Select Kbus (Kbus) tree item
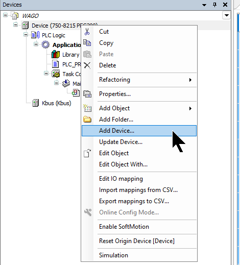The width and height of the screenshot is (240, 265). click(57, 103)
